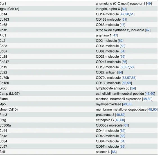Open reference 57 in the CD79b molecule row
Viewport: 158px width, 155px height.
click(129, 78)
